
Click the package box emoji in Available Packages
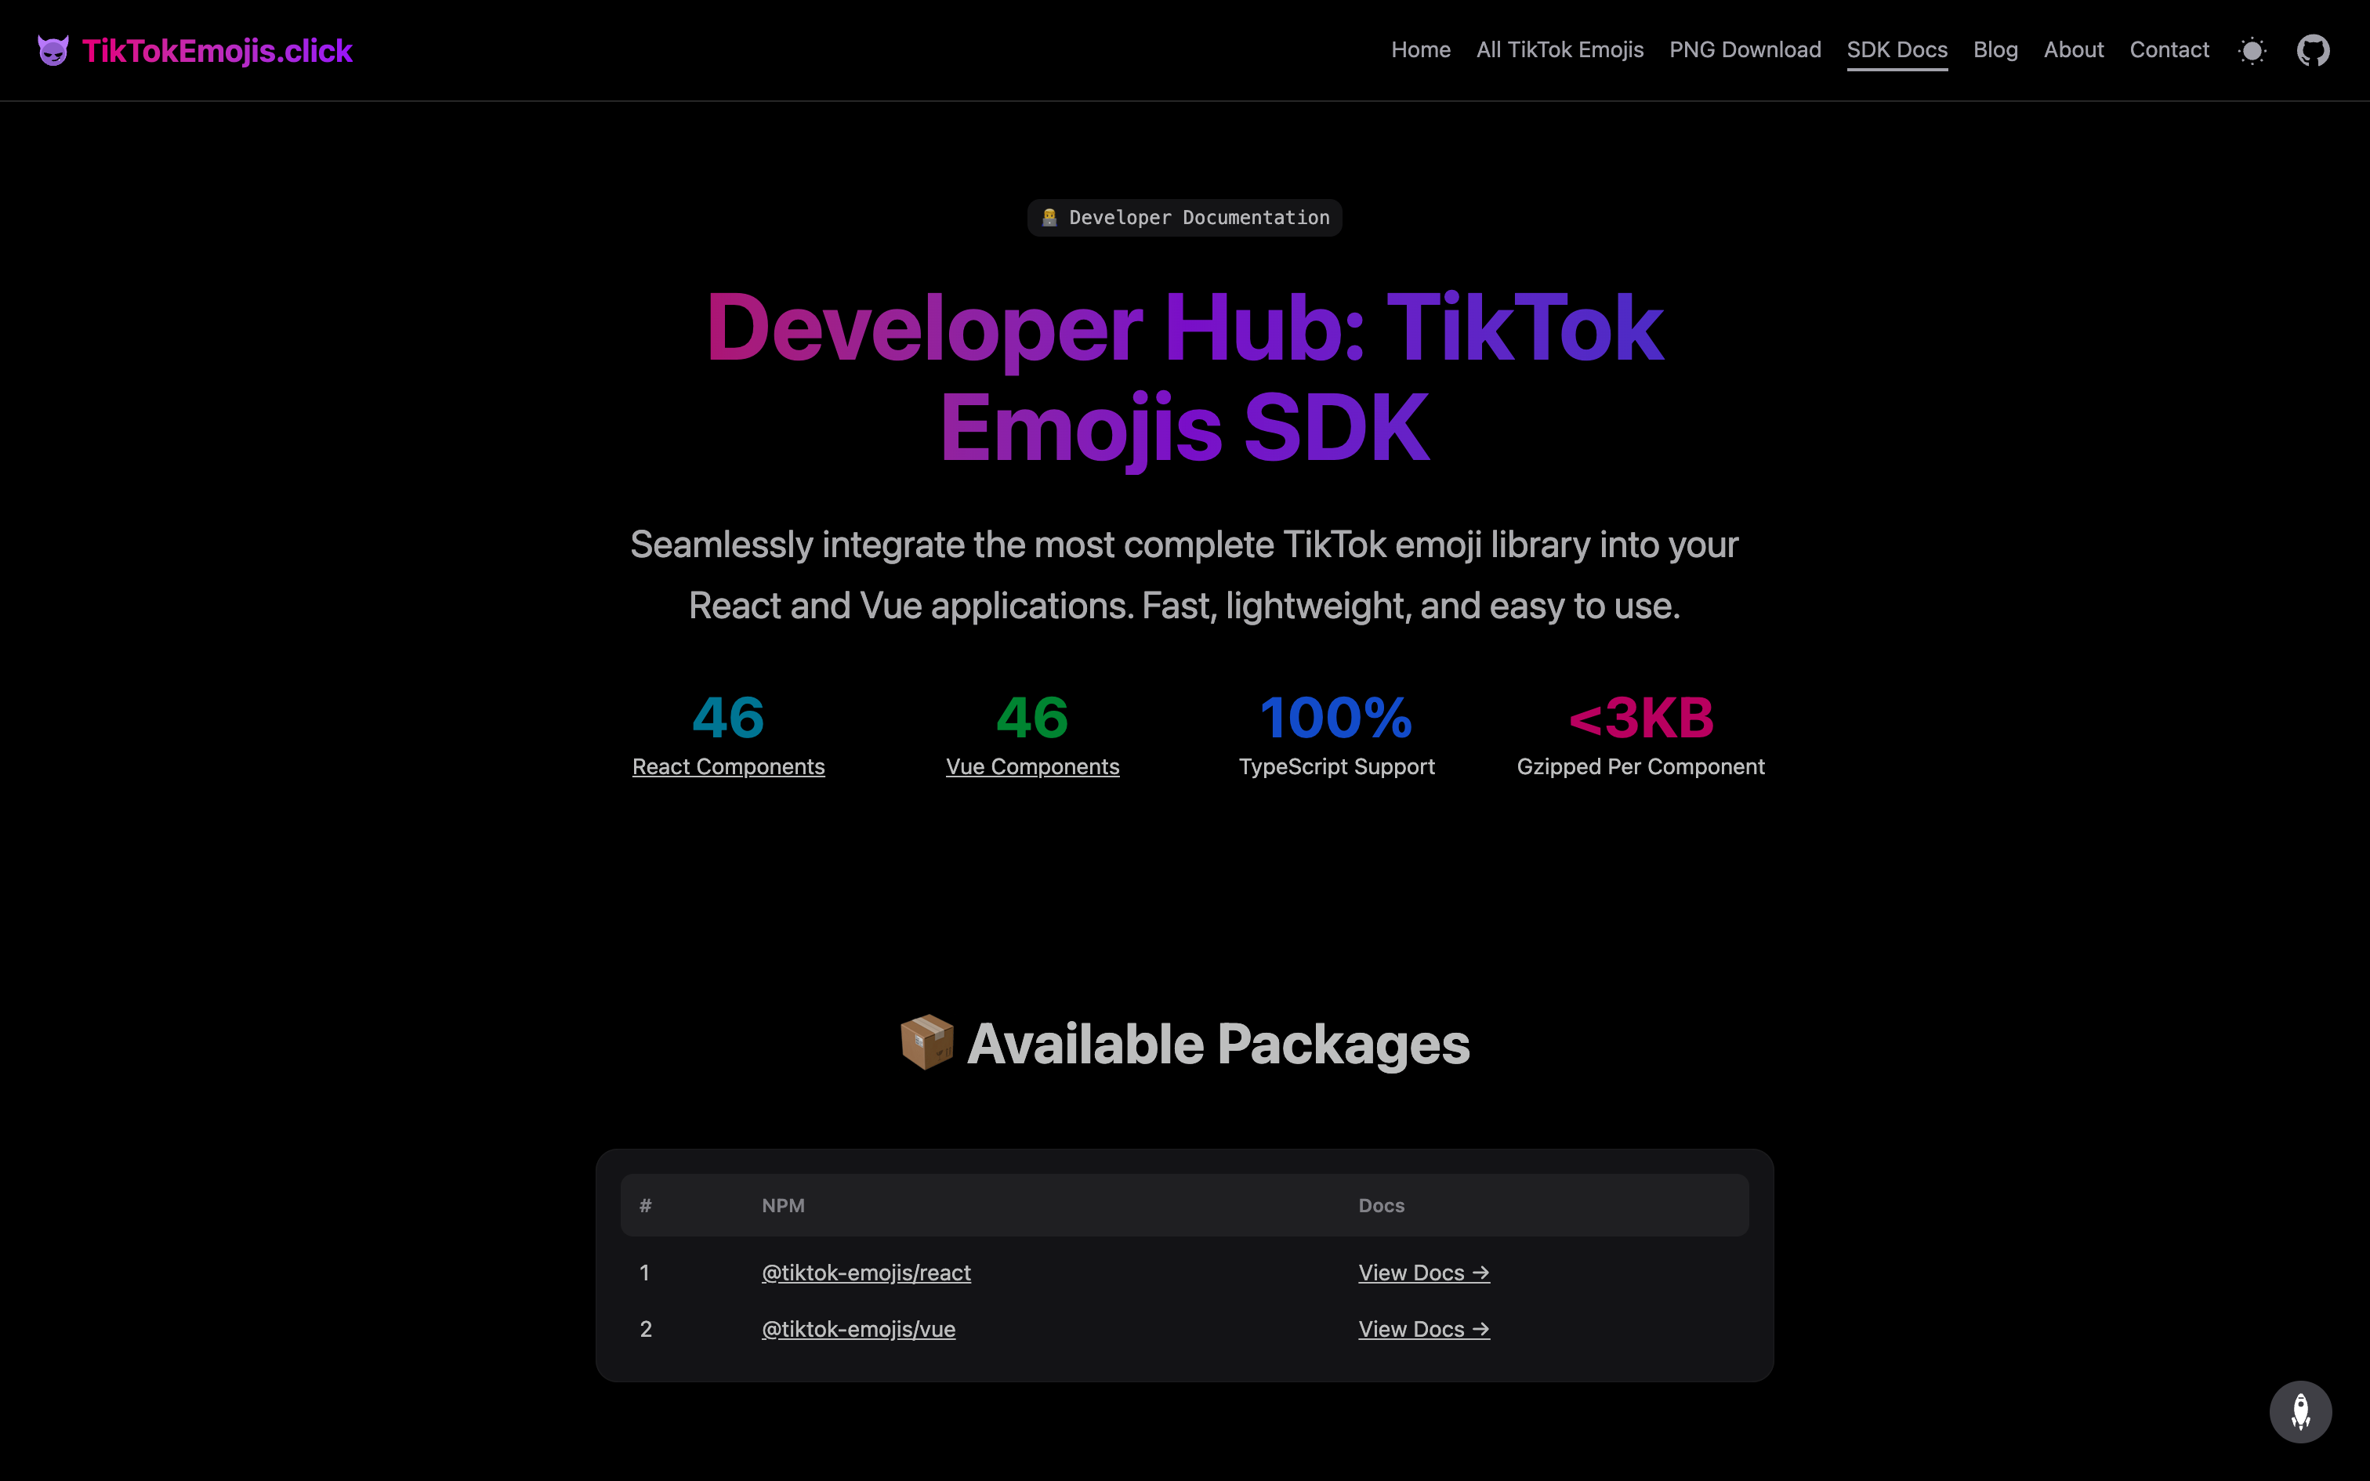926,1042
